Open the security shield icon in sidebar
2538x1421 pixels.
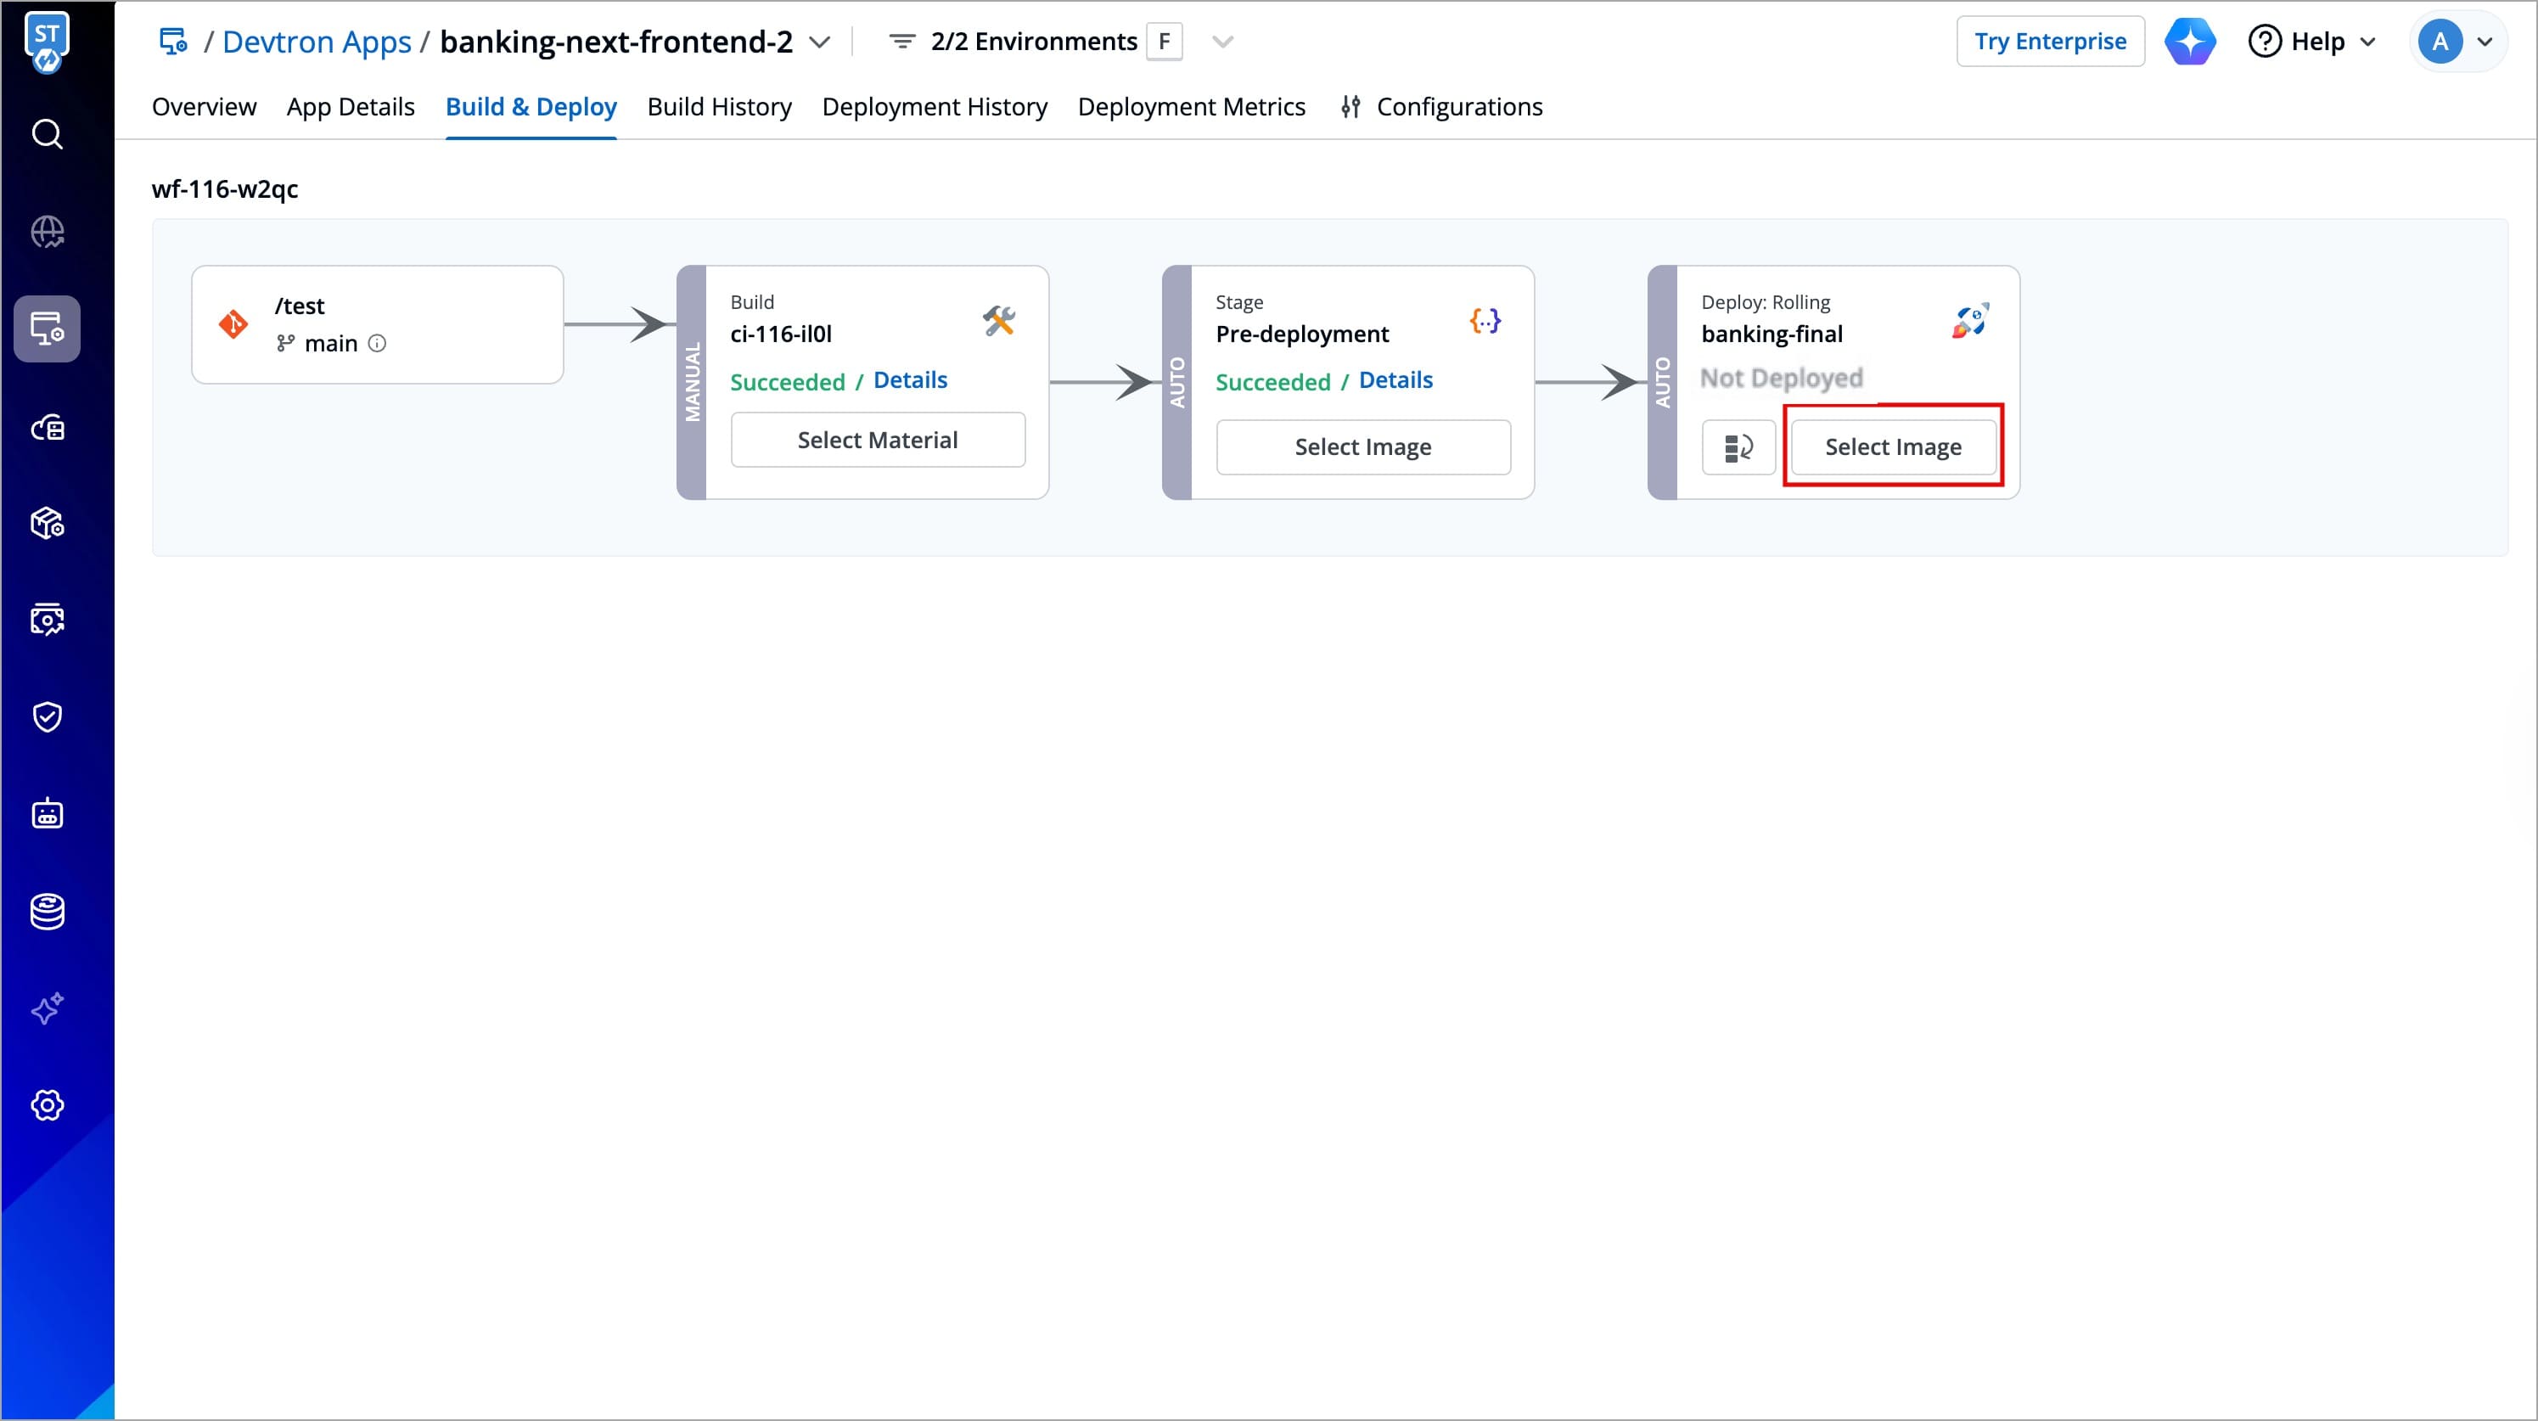click(48, 716)
